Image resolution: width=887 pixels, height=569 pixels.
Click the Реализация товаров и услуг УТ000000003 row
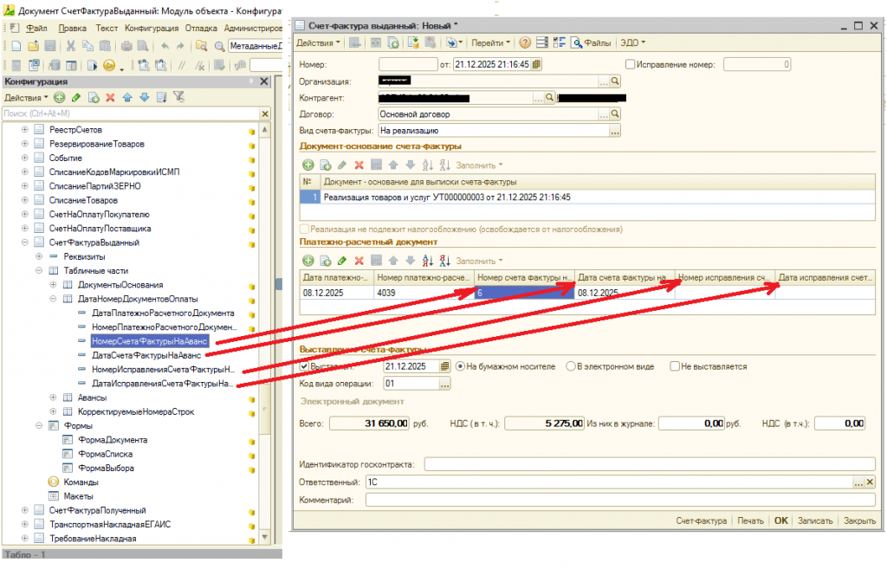[x=587, y=197]
